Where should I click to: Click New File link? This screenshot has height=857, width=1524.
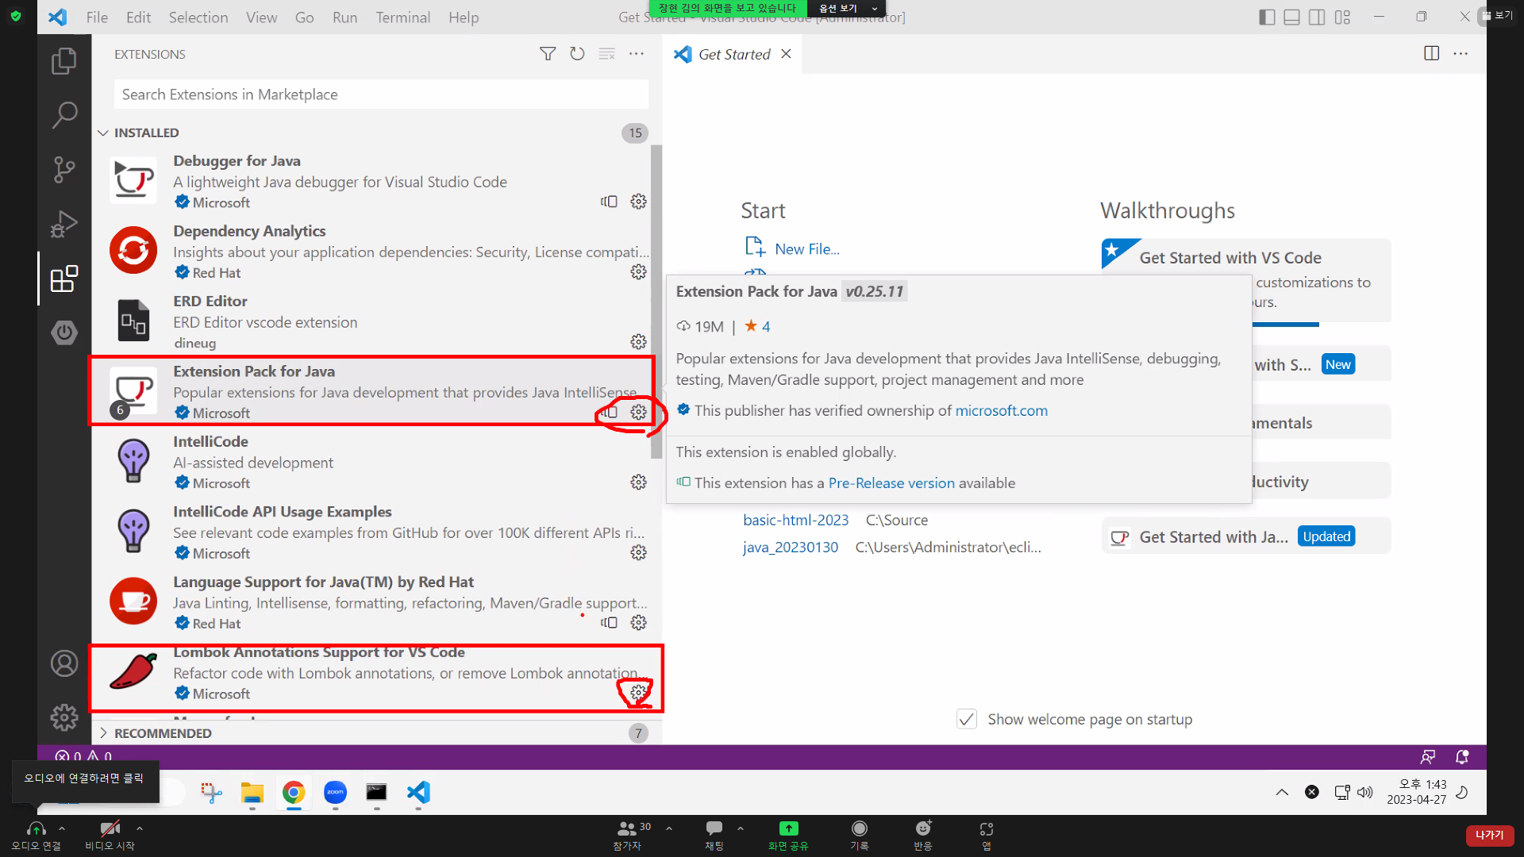pyautogui.click(x=807, y=249)
